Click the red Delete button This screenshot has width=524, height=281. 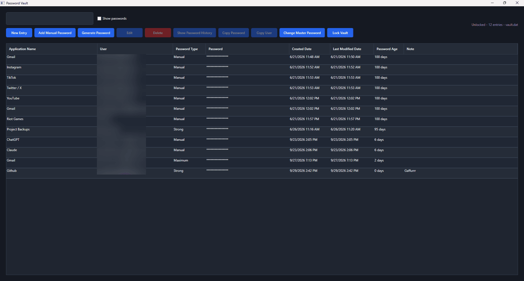pos(158,33)
